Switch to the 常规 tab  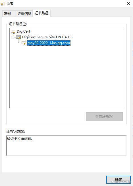click(x=8, y=13)
